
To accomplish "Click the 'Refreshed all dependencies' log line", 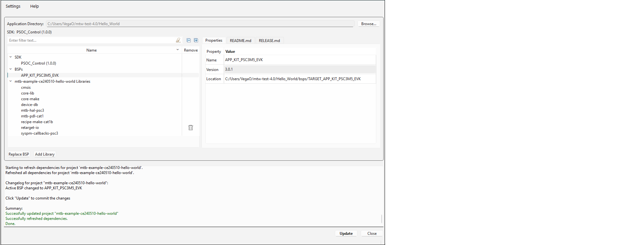I will point(70,173).
